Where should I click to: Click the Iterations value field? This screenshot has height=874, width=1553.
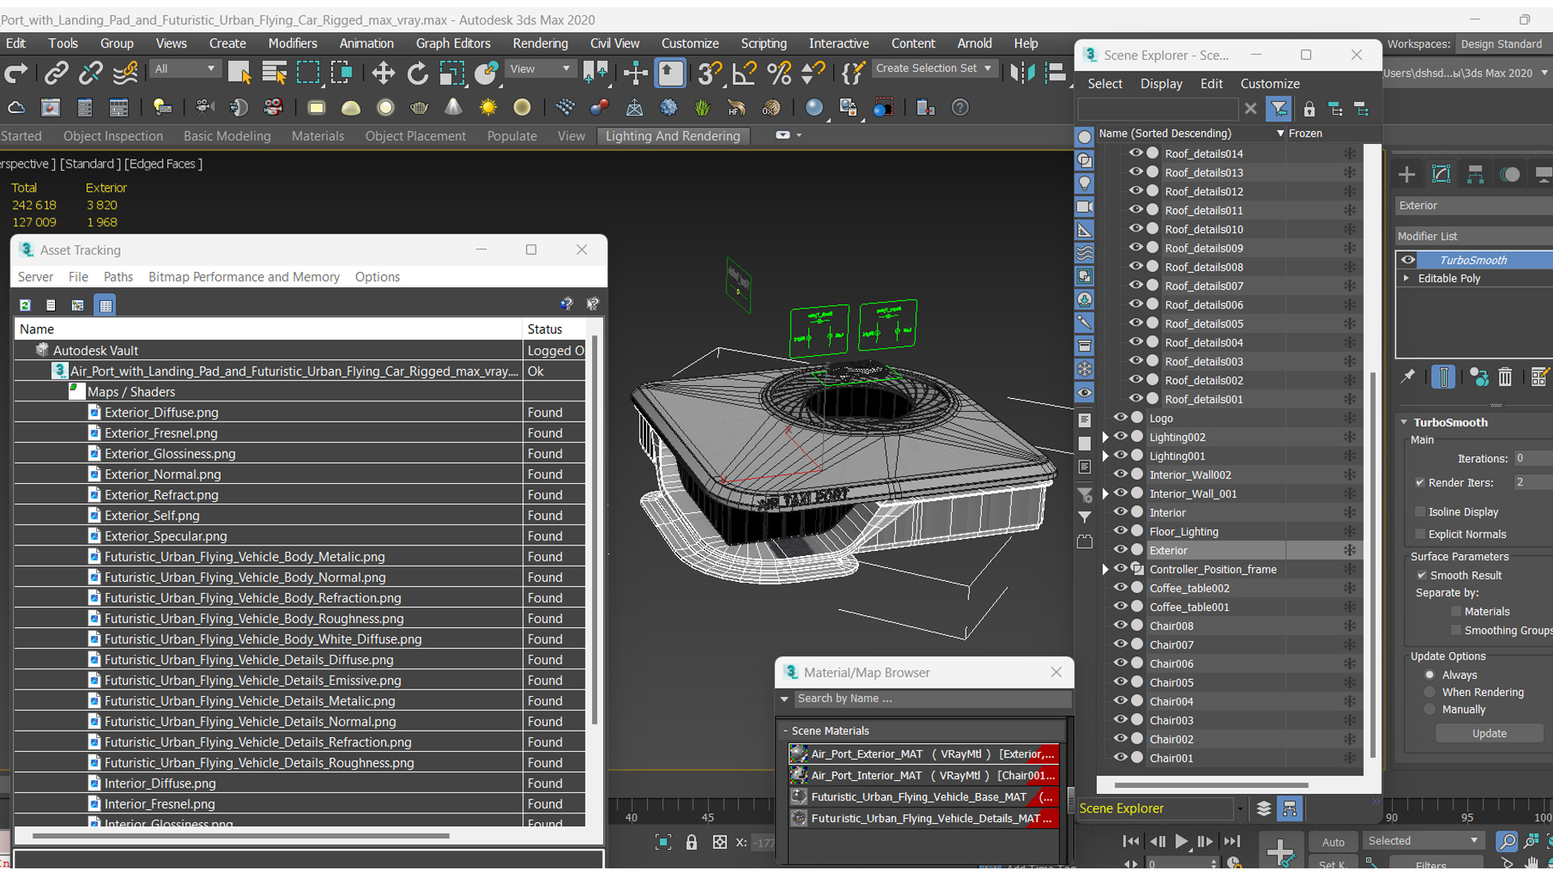(x=1532, y=458)
